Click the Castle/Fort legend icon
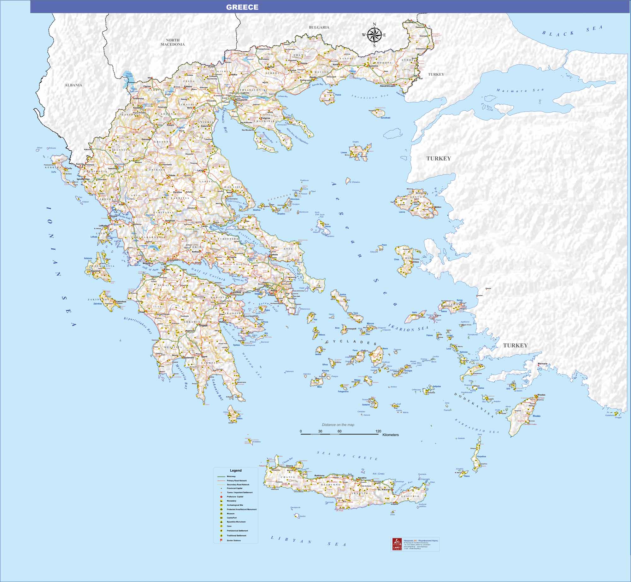This screenshot has height=582, width=631. (x=221, y=518)
